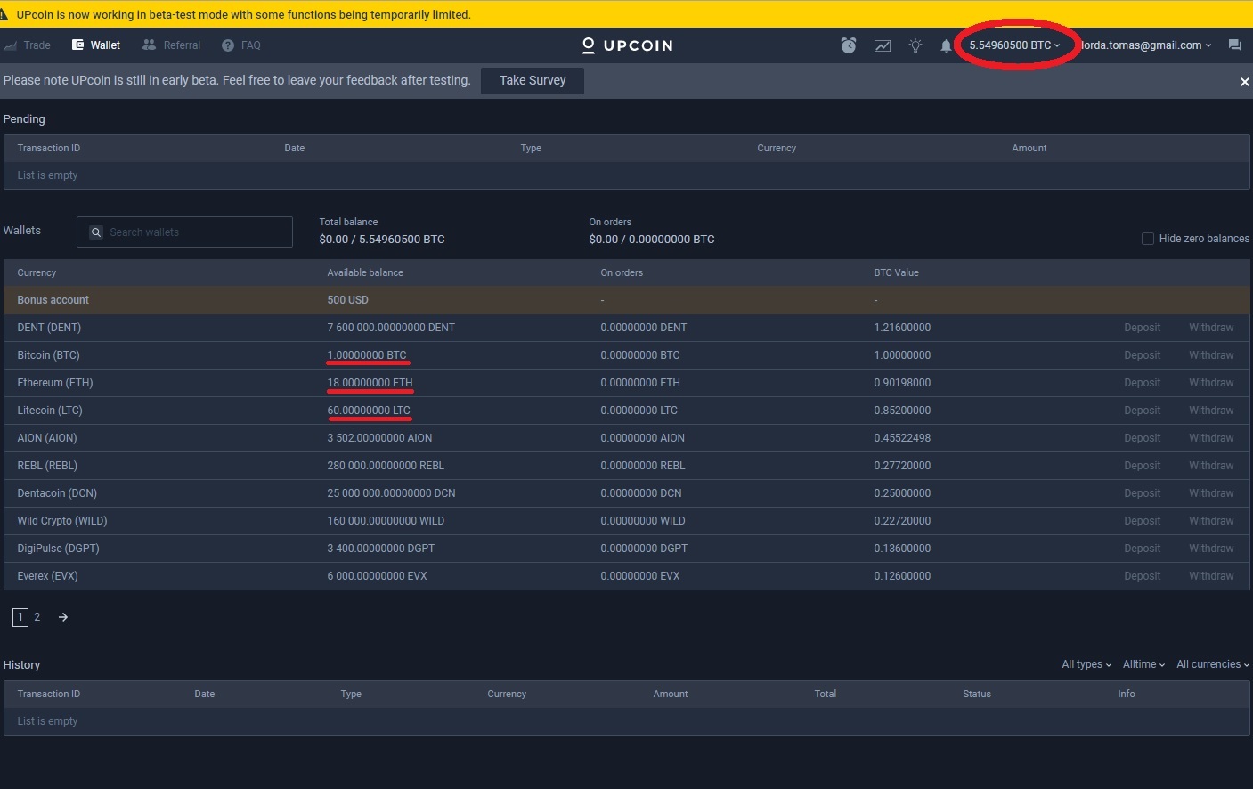Expand the 5.54960500 BTC balance dropdown
Screen dimensions: 1253x789
click(x=1015, y=45)
